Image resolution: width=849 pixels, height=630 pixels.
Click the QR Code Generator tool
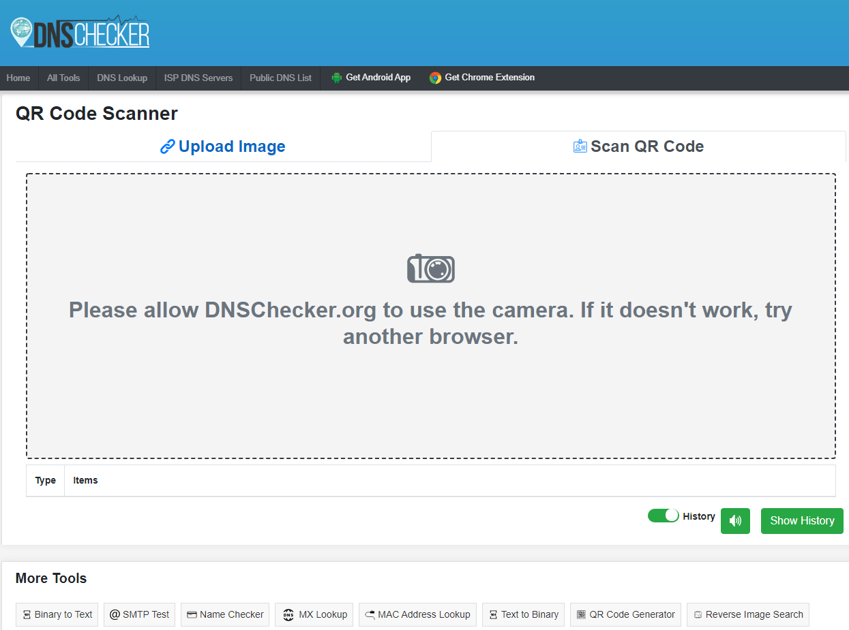625,614
